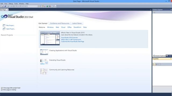Image resolution: width=172 pixels, height=96 pixels.
Task: Open the Debug menu
Action: [x=11, y=4]
